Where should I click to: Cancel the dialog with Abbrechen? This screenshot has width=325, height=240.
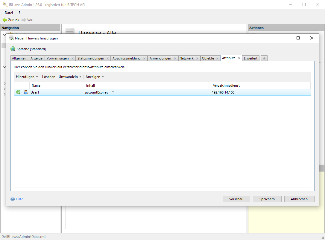point(299,199)
